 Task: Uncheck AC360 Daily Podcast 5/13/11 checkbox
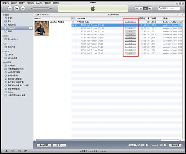[76, 25]
